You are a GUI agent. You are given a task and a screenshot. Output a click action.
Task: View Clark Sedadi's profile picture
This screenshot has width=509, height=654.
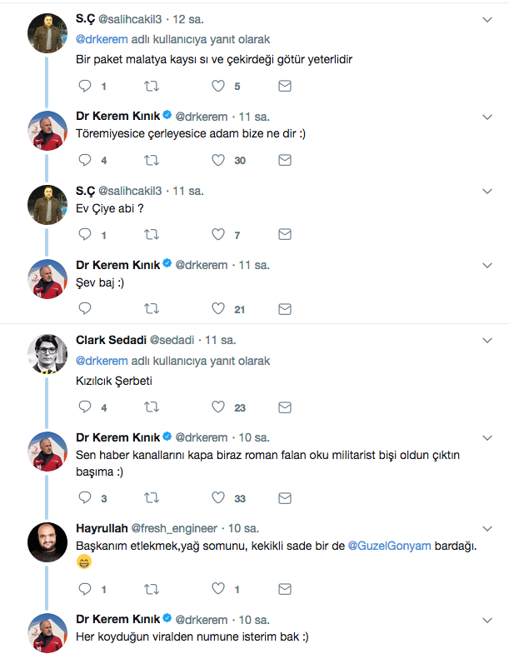coord(47,354)
